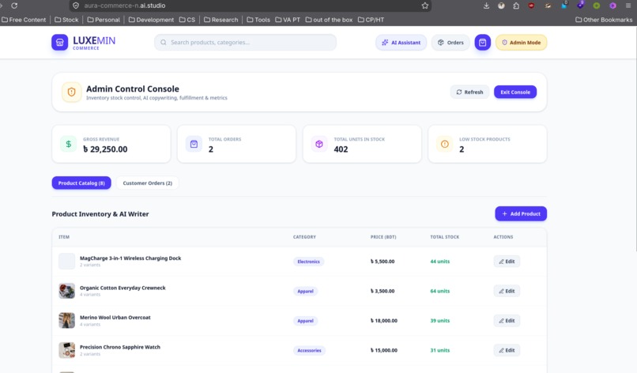Open the CP/HT bookmarks folder

click(x=371, y=20)
